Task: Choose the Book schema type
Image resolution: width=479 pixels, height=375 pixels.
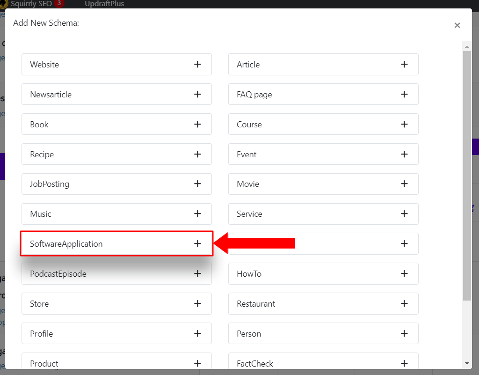Action: (116, 124)
